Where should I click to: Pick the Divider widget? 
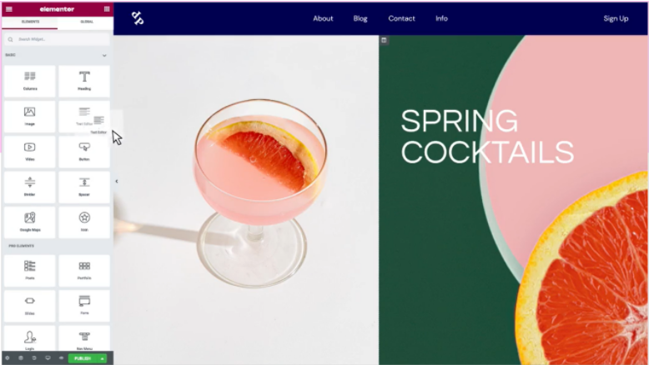pos(30,187)
